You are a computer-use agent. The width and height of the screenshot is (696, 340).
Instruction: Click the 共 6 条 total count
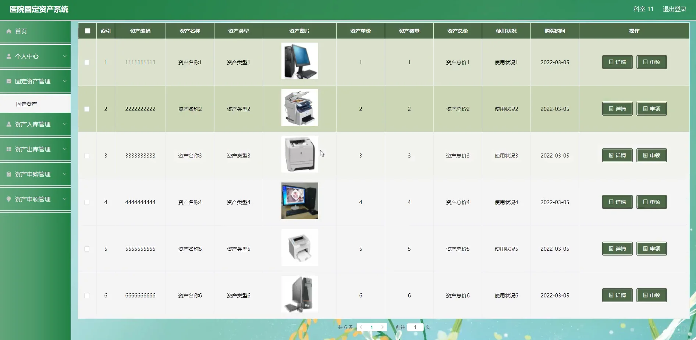click(x=345, y=327)
